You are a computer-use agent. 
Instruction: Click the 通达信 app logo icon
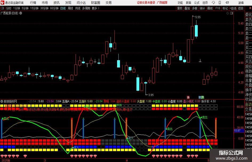(x=2, y=3)
